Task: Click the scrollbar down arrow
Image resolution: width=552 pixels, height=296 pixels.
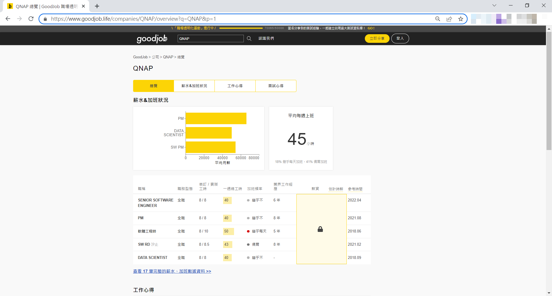Action: [549, 293]
